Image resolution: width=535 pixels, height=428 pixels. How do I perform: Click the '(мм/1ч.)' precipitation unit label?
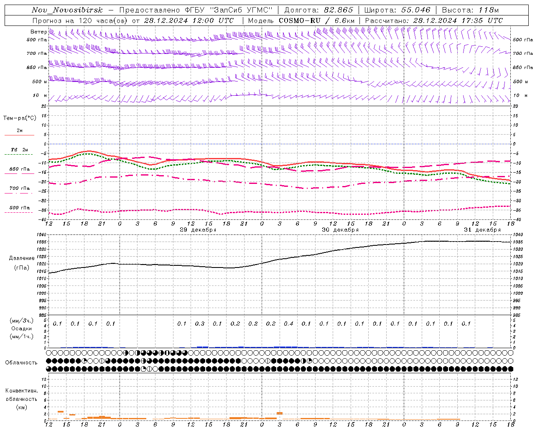(21, 336)
